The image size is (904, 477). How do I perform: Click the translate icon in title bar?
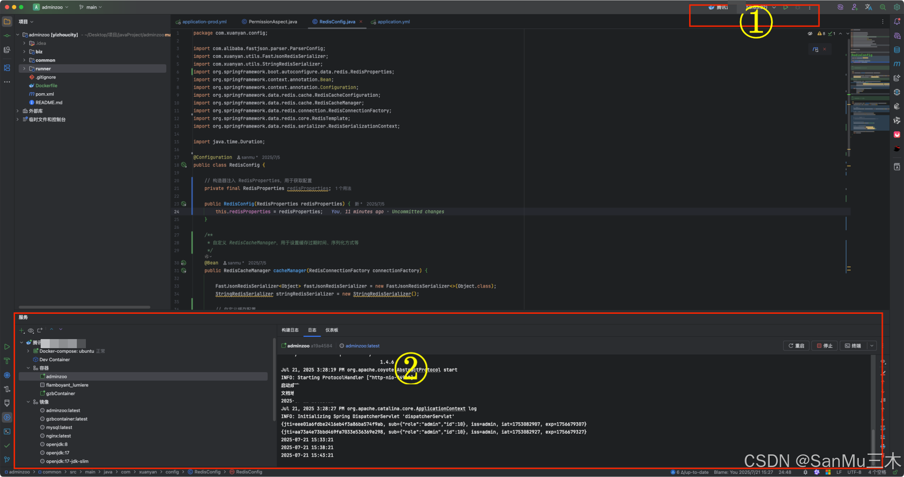click(x=868, y=7)
